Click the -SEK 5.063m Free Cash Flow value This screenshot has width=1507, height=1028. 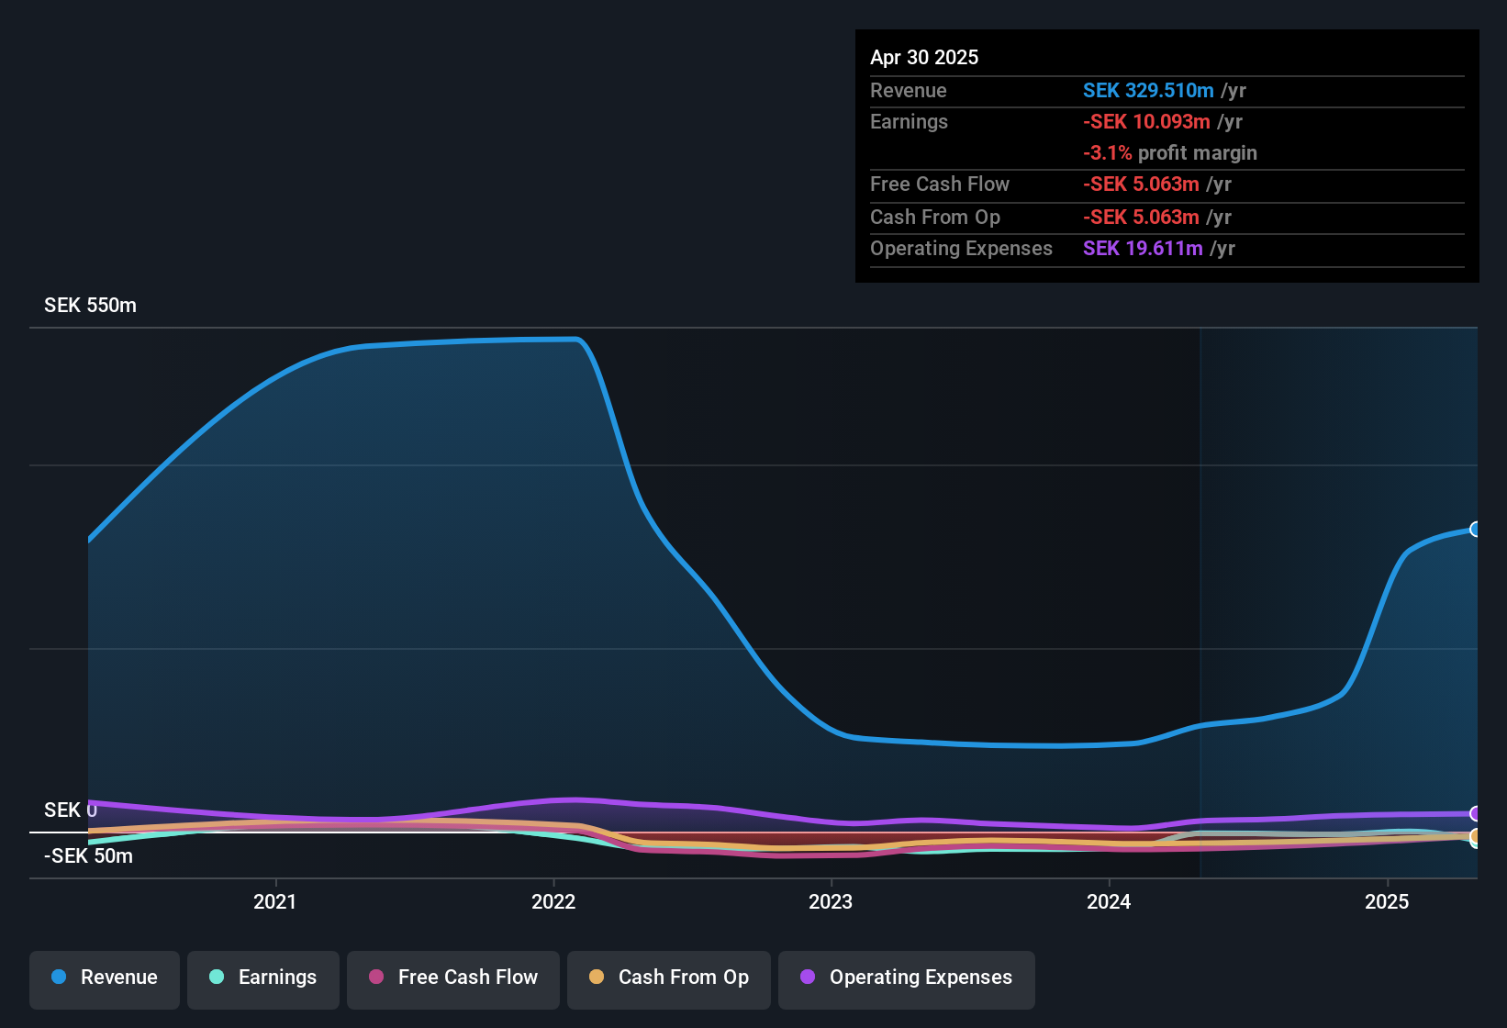pyautogui.click(x=1141, y=184)
